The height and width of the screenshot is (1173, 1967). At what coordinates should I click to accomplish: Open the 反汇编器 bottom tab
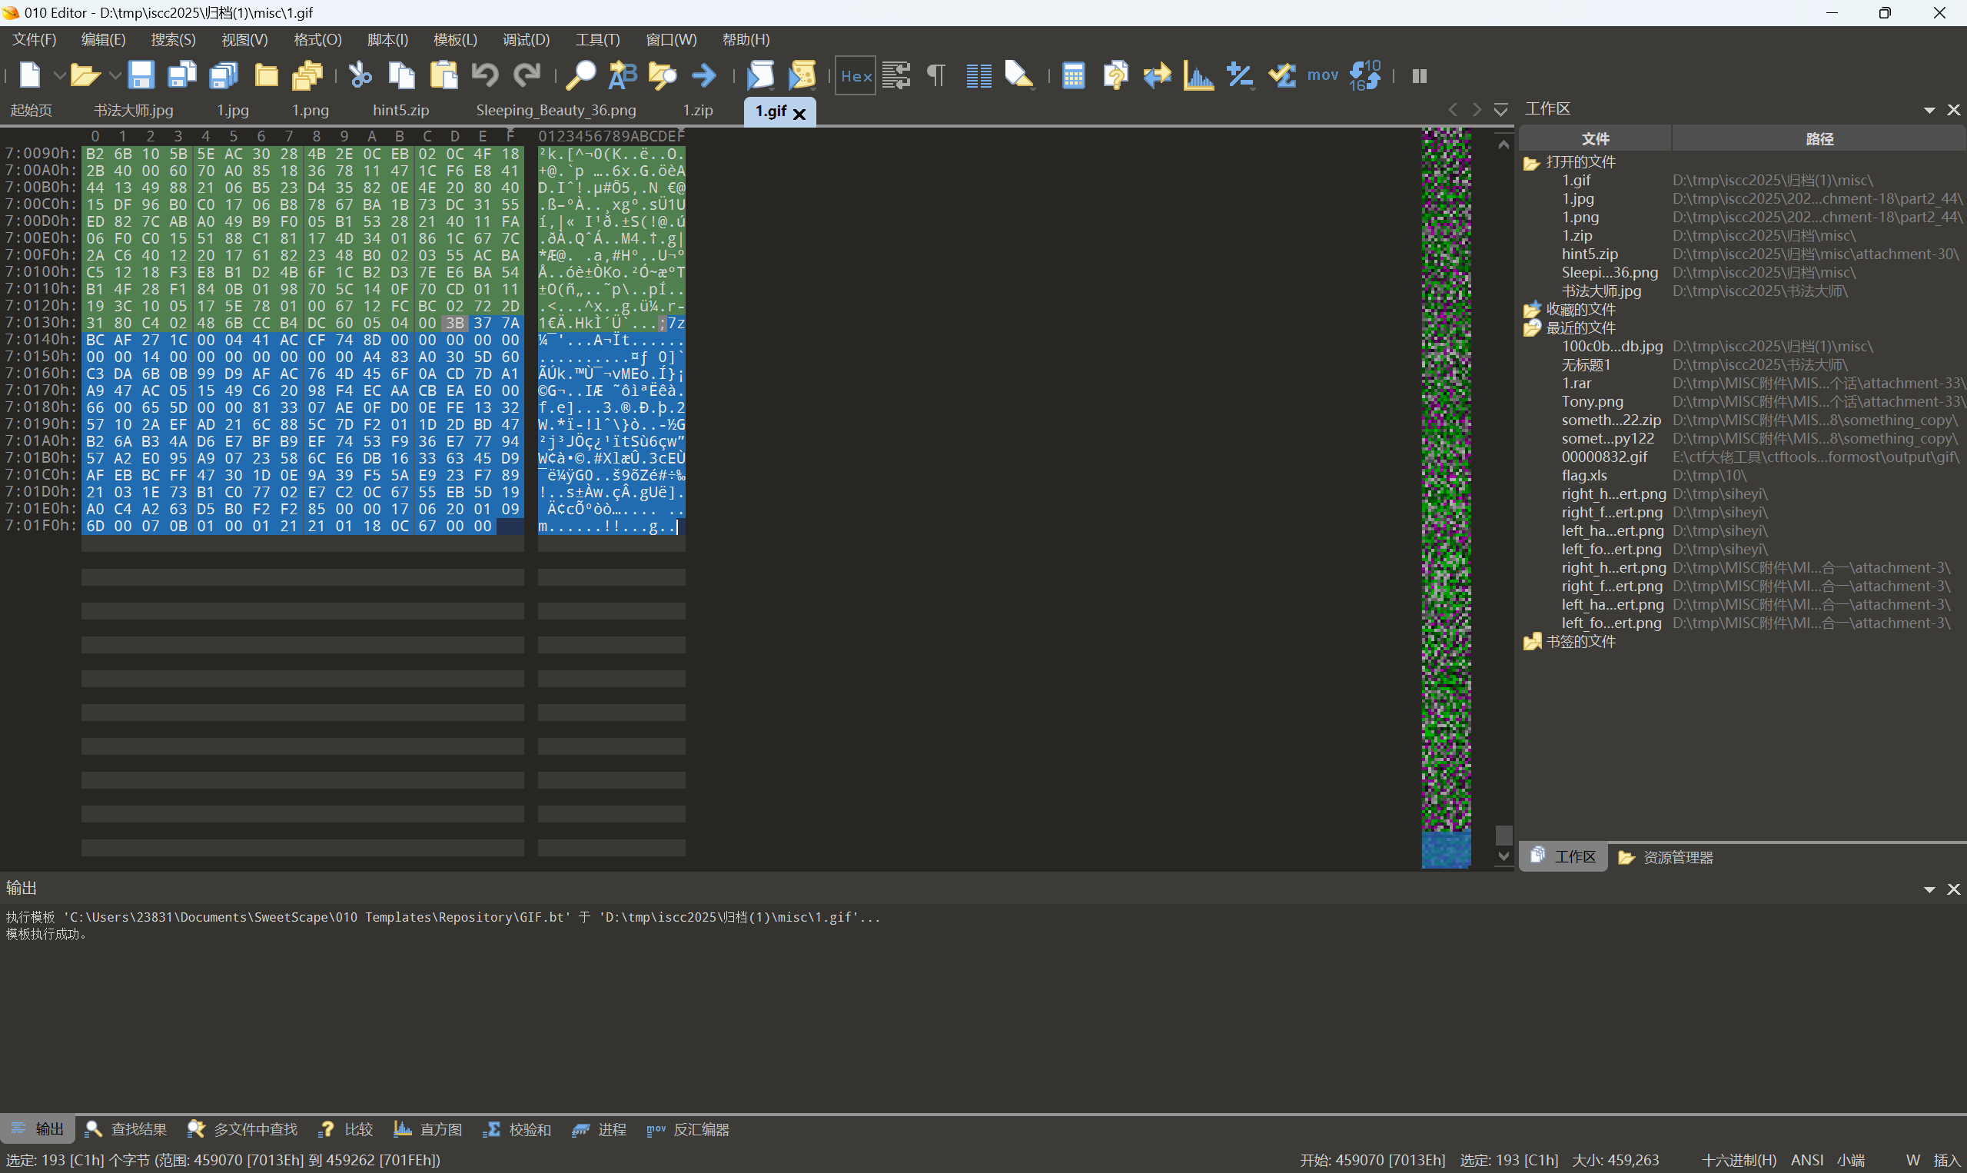(x=688, y=1128)
